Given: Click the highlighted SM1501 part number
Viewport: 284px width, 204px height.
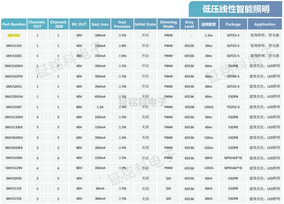Looking at the screenshot, I should tap(14, 35).
